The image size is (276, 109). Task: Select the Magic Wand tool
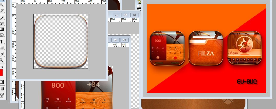click(x=2, y=5)
